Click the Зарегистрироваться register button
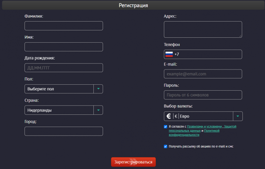This screenshot has height=169, width=265. pyautogui.click(x=133, y=162)
